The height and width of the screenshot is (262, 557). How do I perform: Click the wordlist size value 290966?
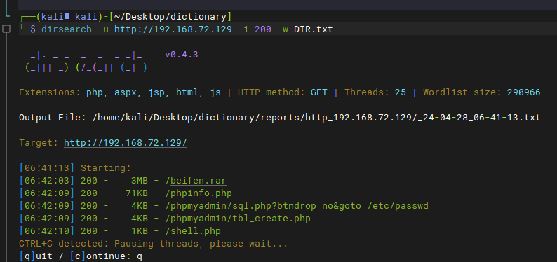(x=523, y=92)
